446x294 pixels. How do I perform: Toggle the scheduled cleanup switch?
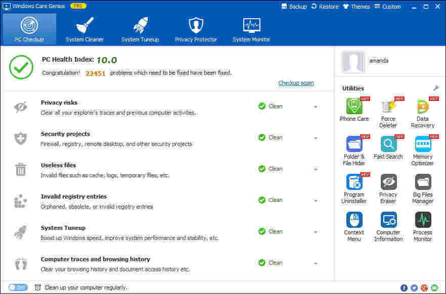pyautogui.click(x=18, y=287)
